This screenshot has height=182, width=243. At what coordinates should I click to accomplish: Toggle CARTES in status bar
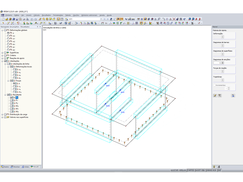coord(191,170)
